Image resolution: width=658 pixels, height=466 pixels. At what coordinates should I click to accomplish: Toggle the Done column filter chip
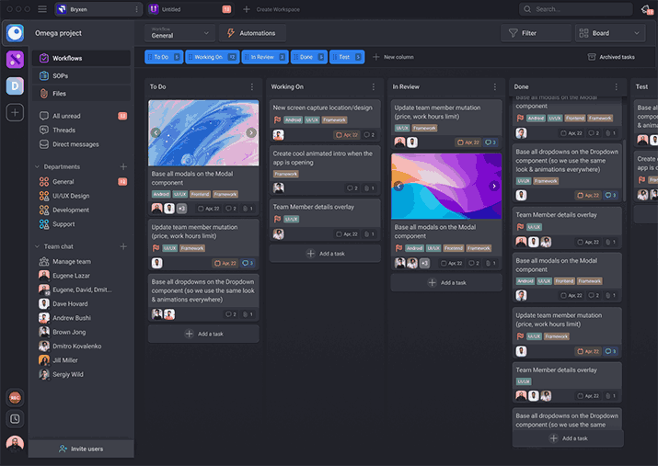[307, 57]
